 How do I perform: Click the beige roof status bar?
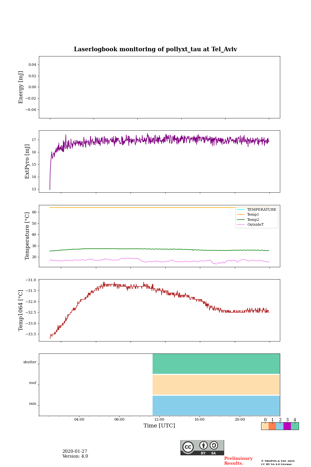pos(216,385)
